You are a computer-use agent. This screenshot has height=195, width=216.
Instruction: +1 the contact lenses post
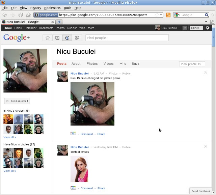point(73,188)
